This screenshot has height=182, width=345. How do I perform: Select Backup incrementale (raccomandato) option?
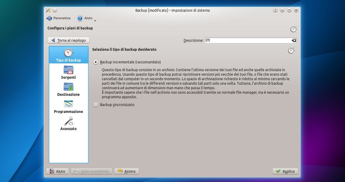coord(127,62)
